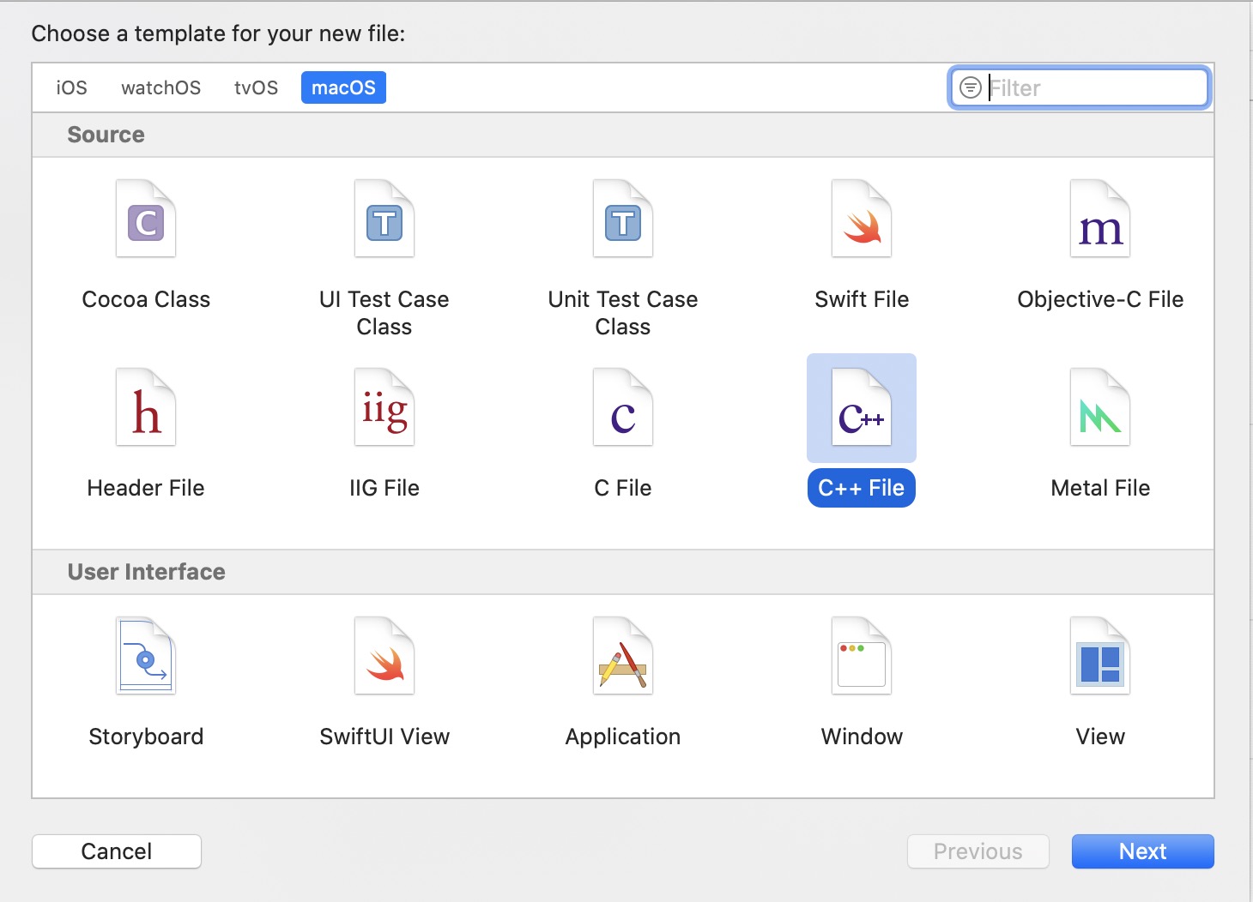Click the 'Metal File' label text
1253x902 pixels.
1100,488
